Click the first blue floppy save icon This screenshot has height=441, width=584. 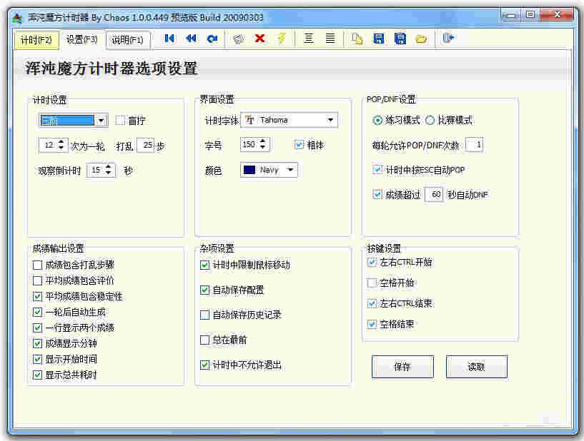(x=378, y=39)
